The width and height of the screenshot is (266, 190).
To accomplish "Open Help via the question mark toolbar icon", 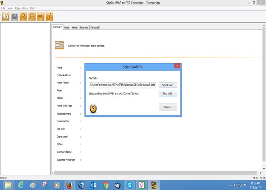I will tap(23, 16).
